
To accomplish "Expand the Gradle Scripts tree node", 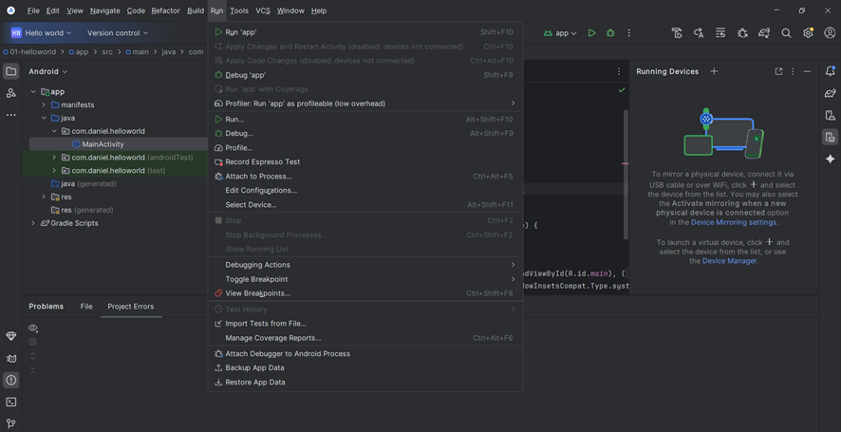I will pyautogui.click(x=33, y=223).
